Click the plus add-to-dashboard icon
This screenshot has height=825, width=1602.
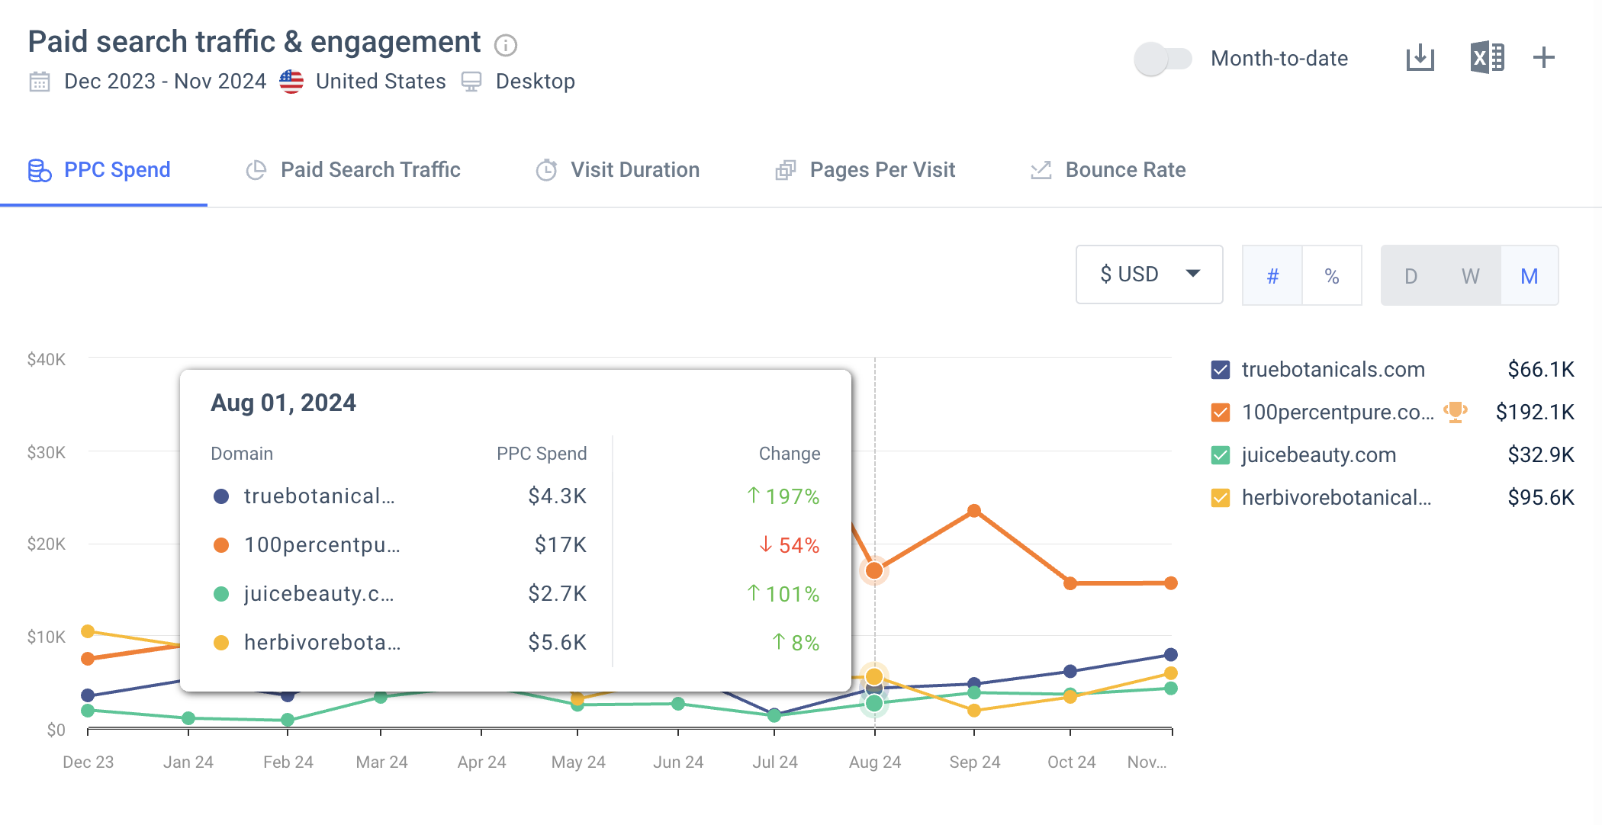(x=1543, y=58)
